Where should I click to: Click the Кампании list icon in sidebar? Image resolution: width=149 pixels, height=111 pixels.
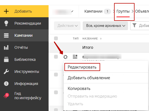click(6, 35)
